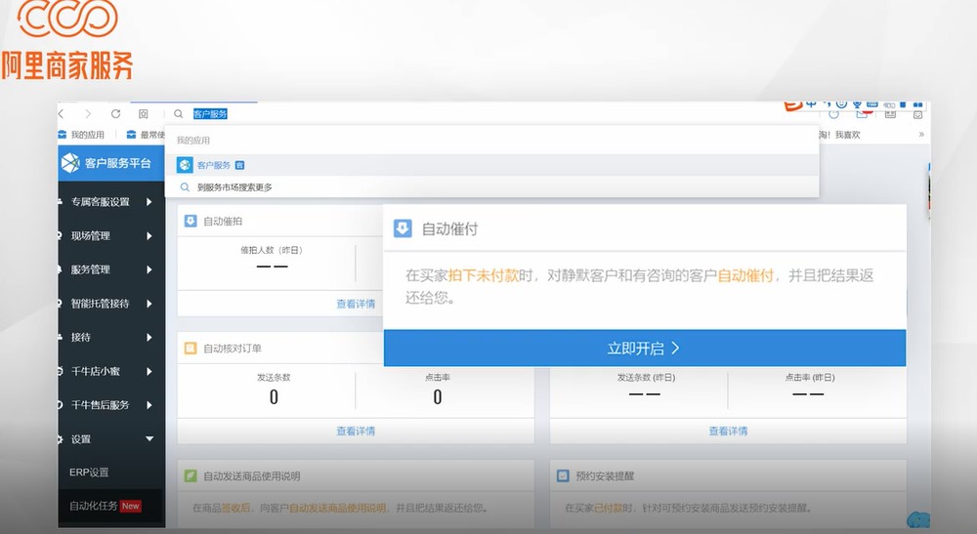
Task: Collapse the 设置 section using its down arrow
Action: (149, 438)
